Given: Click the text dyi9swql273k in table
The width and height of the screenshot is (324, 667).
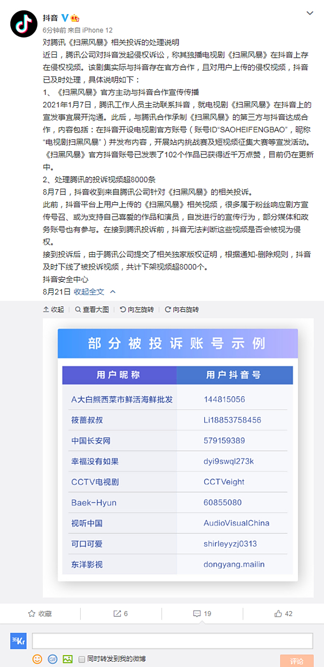Looking at the screenshot, I should [229, 461].
